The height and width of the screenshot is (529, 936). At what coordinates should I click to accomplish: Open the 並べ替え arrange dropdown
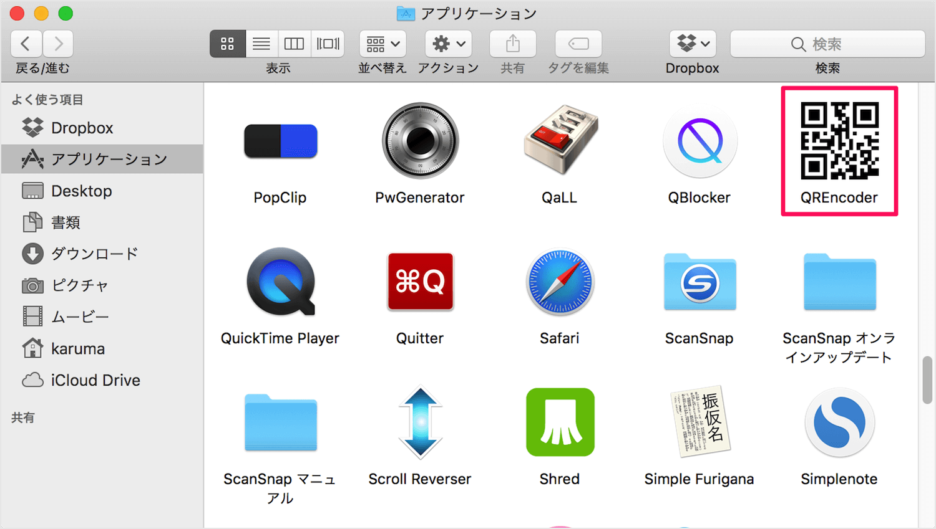pyautogui.click(x=383, y=44)
